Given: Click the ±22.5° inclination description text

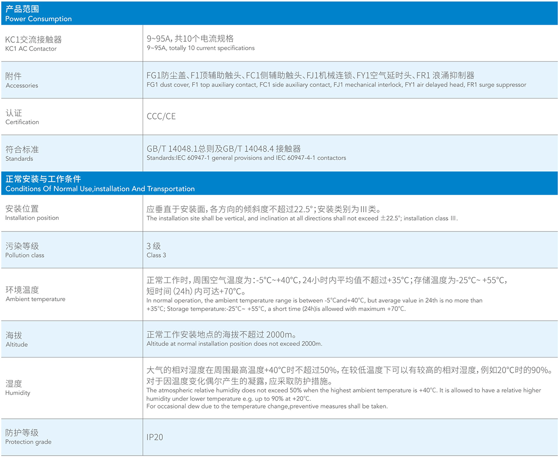Looking at the screenshot, I should [302, 213].
